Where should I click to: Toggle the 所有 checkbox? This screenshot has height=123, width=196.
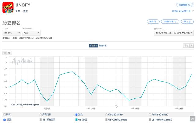tap(4, 114)
